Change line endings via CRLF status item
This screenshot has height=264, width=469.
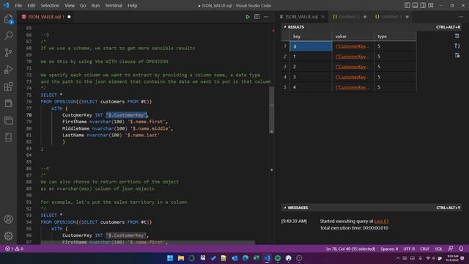(x=424, y=249)
